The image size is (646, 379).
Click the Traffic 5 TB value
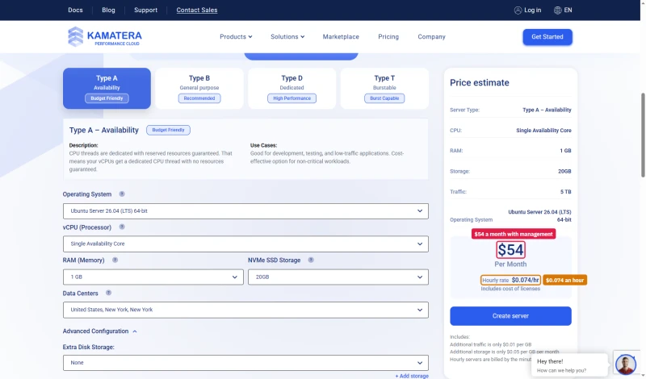click(565, 192)
